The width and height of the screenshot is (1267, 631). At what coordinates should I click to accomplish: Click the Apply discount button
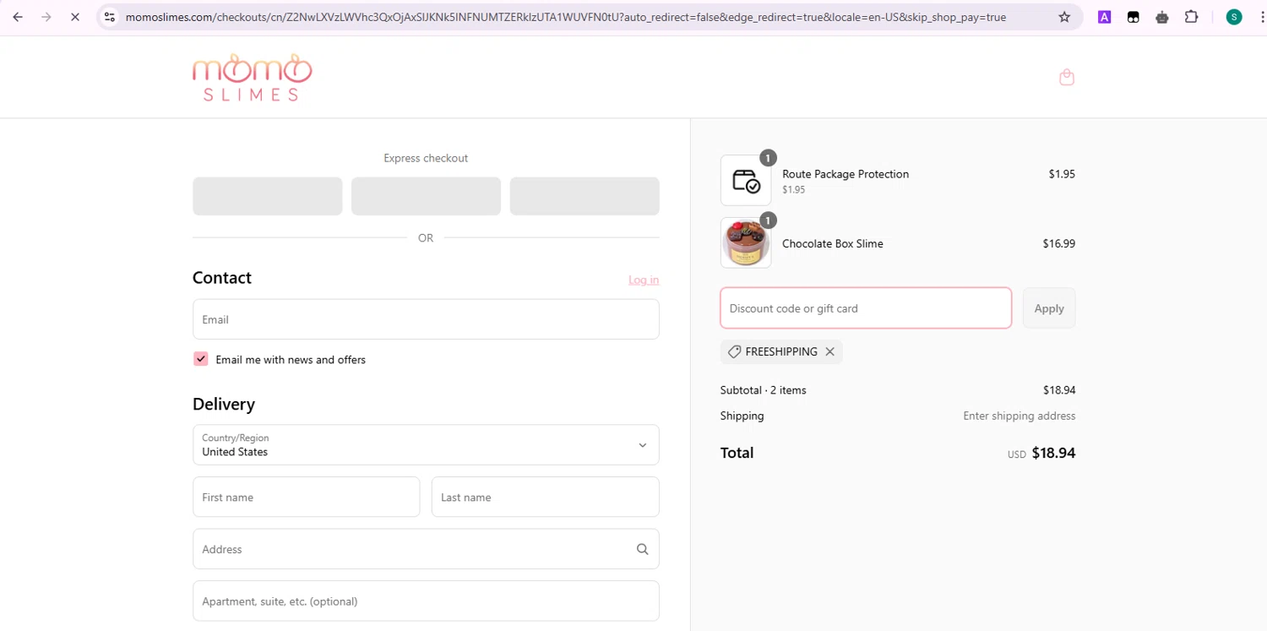[x=1049, y=308]
